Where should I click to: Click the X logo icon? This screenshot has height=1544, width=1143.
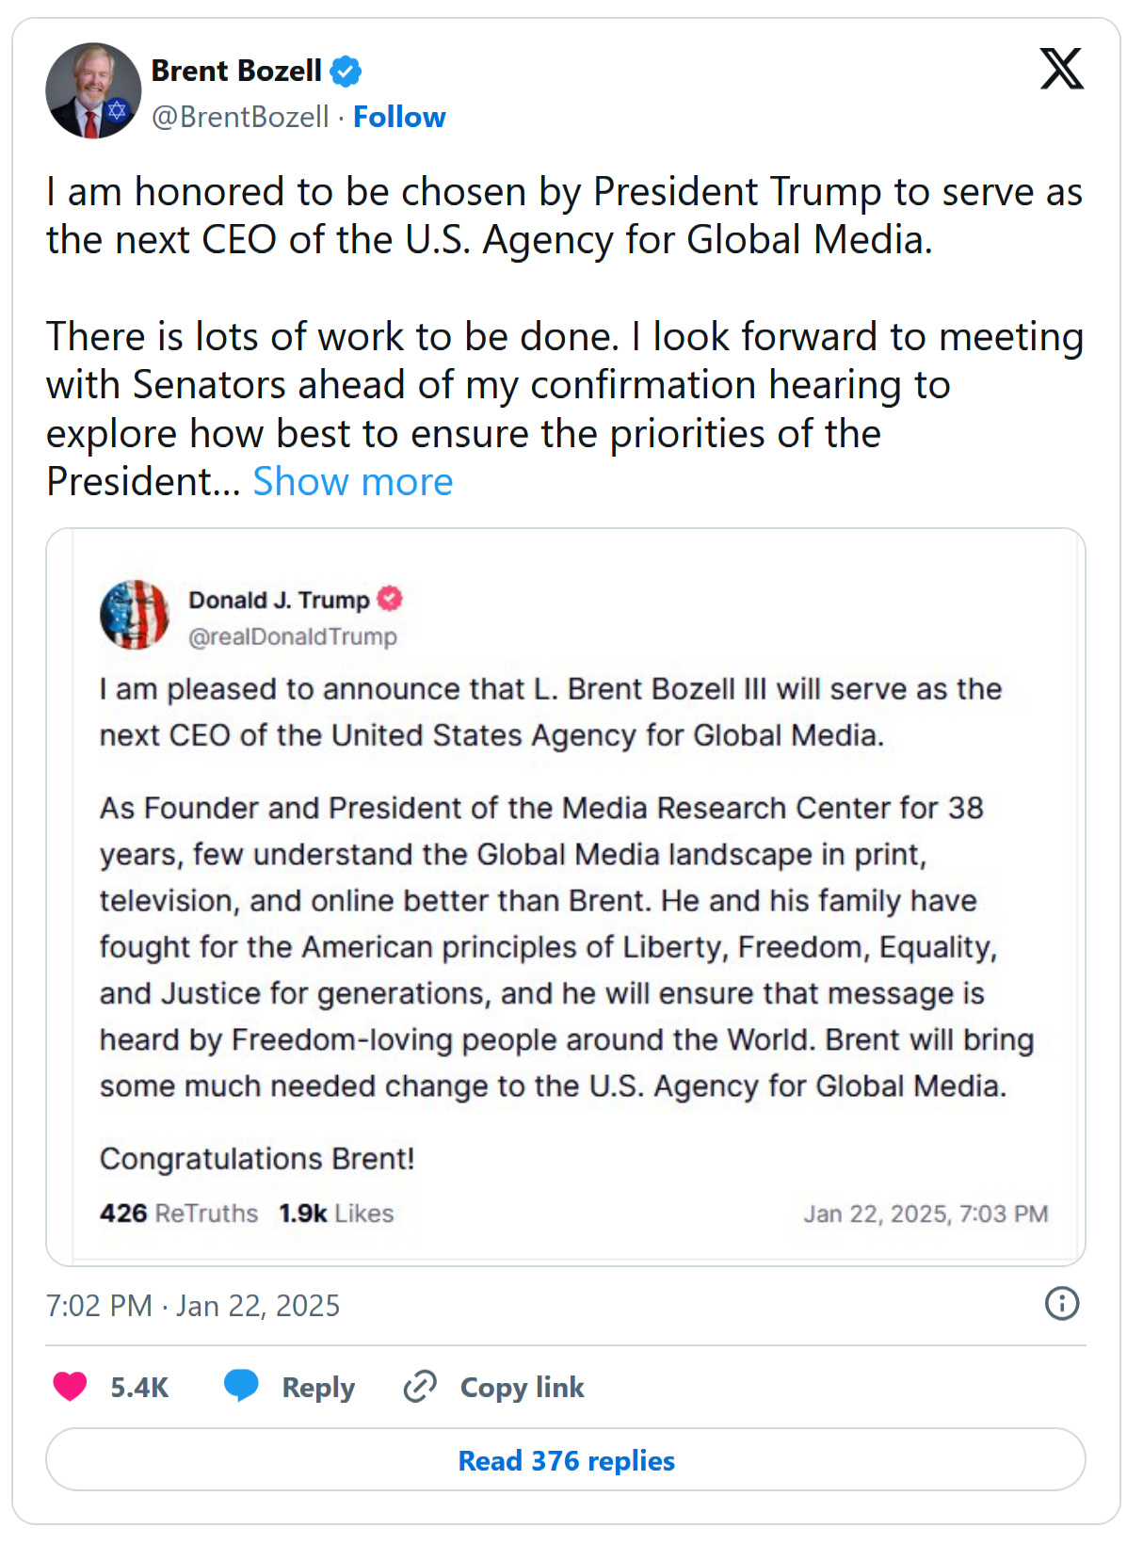pyautogui.click(x=1061, y=69)
